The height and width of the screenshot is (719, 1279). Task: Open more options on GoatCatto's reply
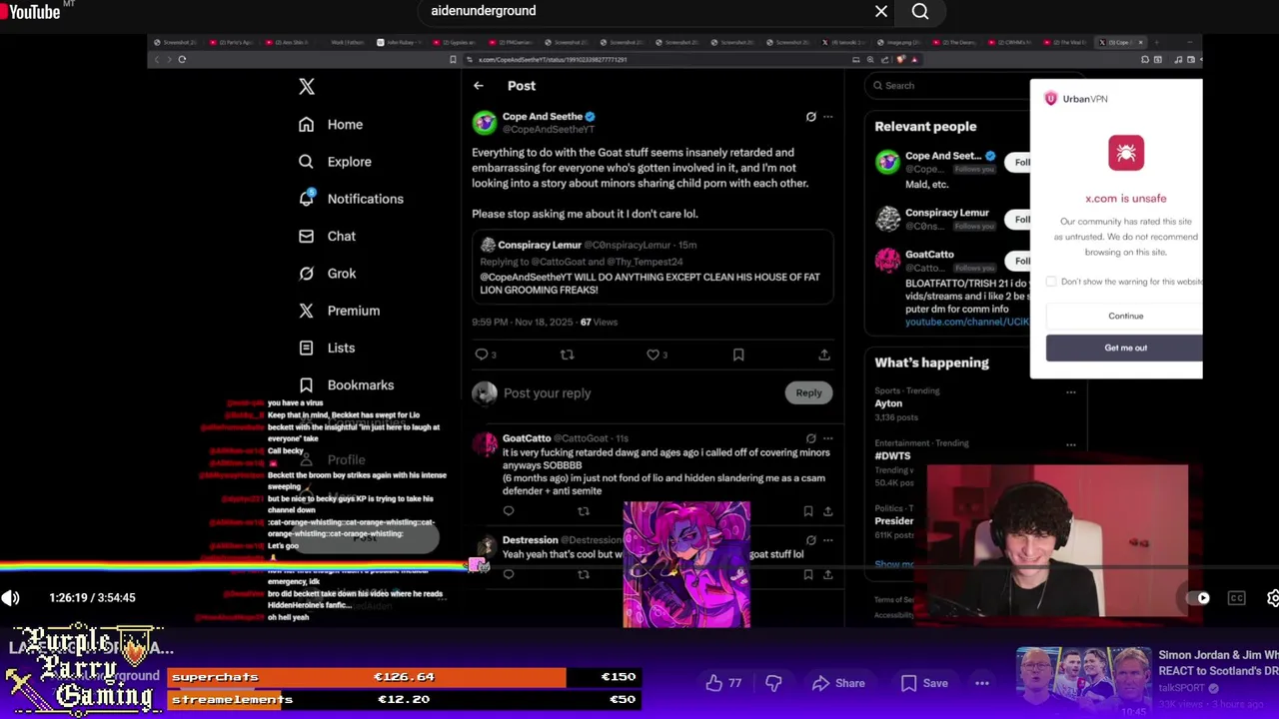pos(827,438)
